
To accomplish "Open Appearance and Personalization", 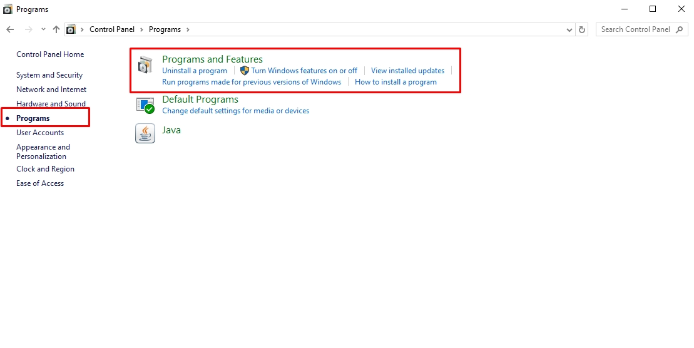I will click(x=43, y=151).
